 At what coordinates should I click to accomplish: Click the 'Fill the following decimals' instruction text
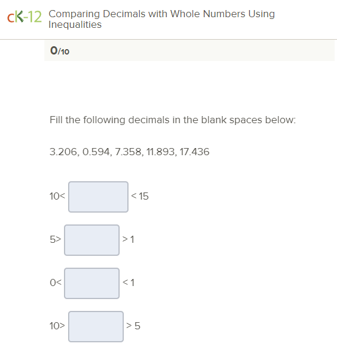click(172, 120)
